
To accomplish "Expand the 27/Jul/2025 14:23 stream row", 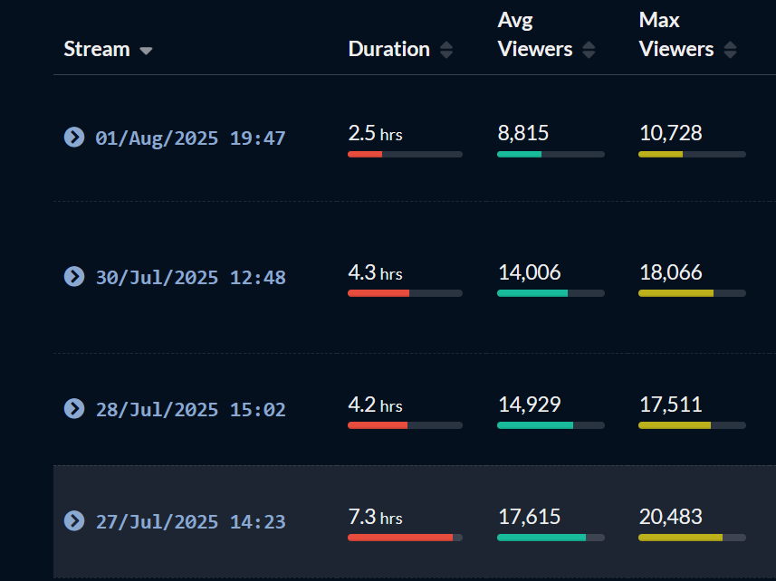I will coord(74,520).
